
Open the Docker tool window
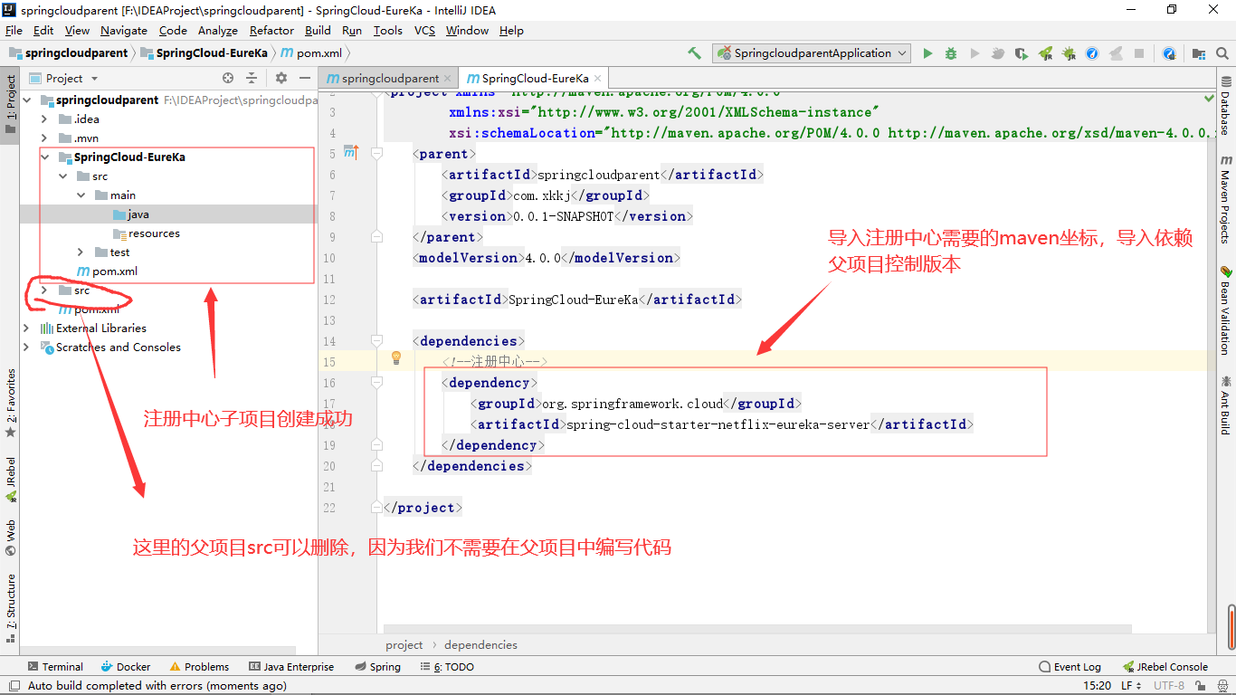point(126,667)
